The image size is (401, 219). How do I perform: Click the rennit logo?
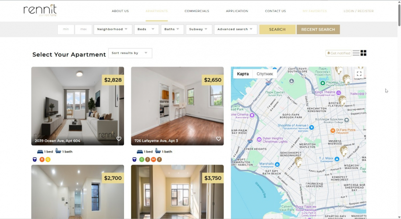tap(40, 11)
